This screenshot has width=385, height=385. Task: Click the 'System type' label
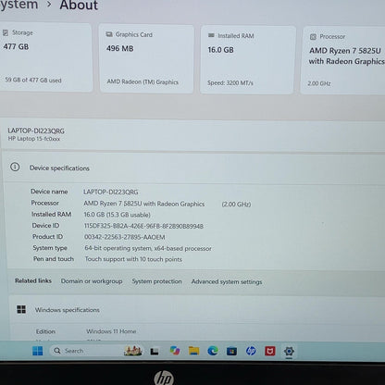50,248
